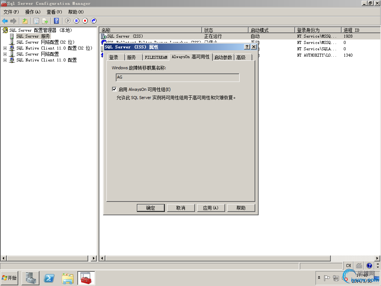Screen dimensions: 381x286
Task: Collapse hidden tray icons with the chevron
Action: (319, 278)
